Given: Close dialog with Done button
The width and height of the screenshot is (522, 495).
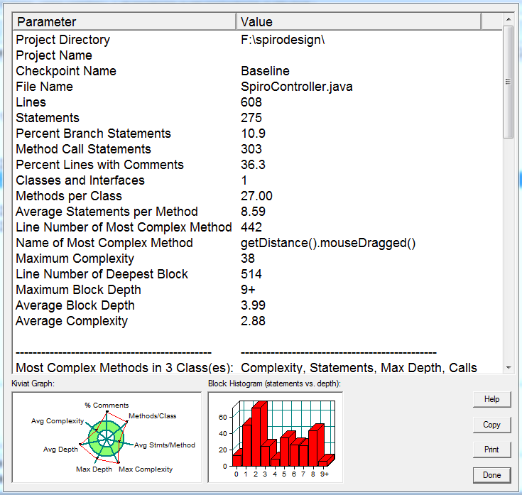Looking at the screenshot, I should coord(491,474).
